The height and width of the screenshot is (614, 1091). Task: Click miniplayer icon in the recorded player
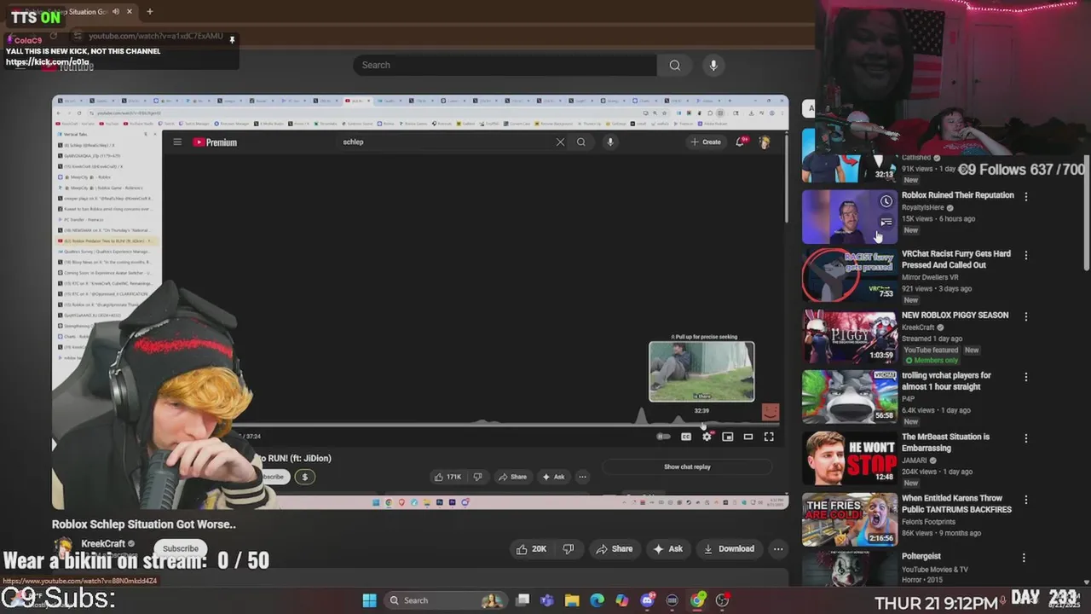pos(727,437)
